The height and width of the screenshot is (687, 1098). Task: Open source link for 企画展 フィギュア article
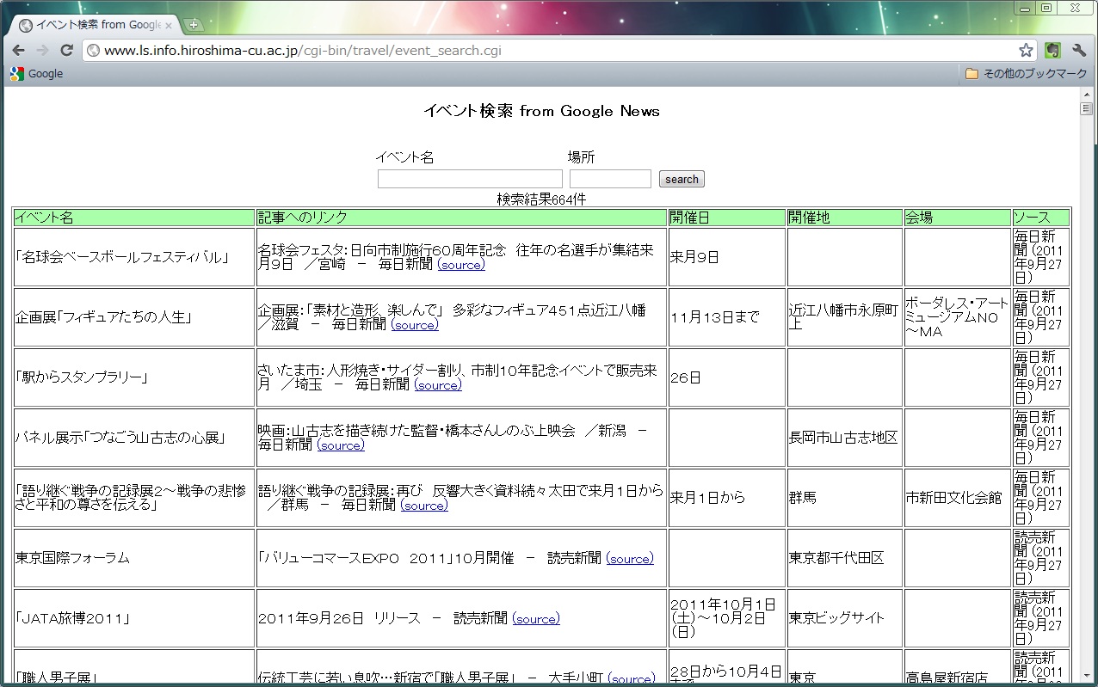coord(415,325)
